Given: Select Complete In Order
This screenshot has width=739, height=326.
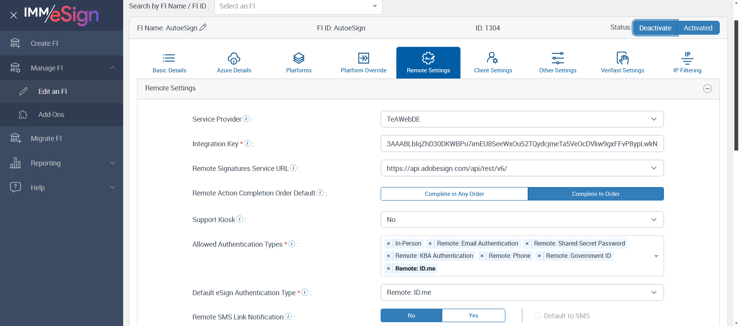Looking at the screenshot, I should (x=596, y=194).
